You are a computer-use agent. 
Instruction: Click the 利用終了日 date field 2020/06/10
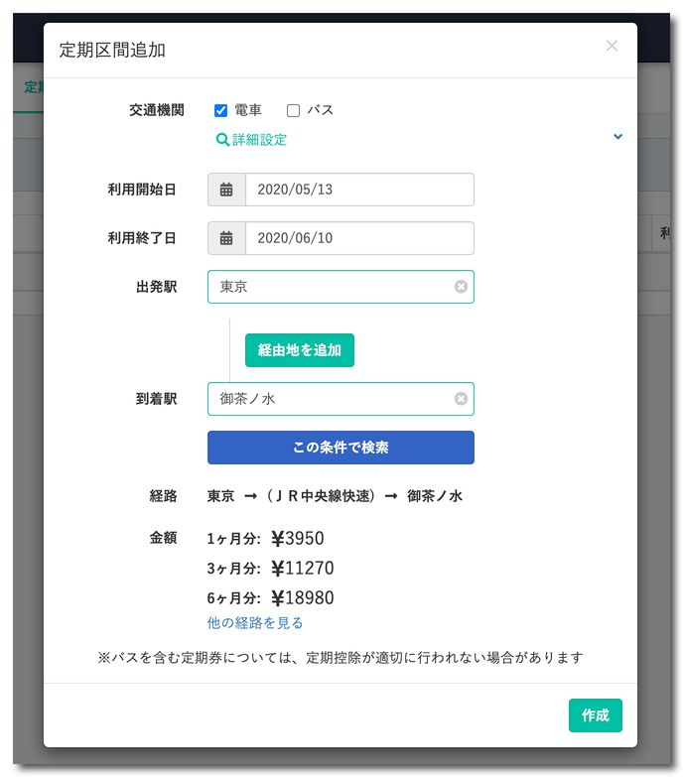(x=359, y=238)
